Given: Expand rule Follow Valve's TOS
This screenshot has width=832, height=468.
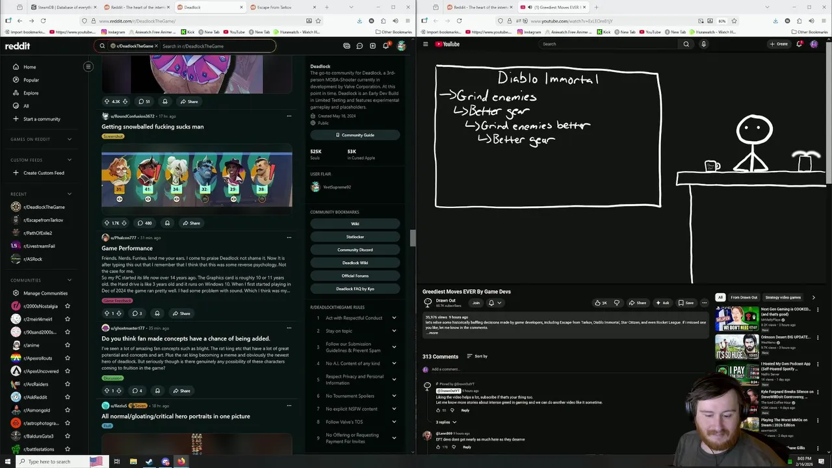Looking at the screenshot, I should [x=394, y=422].
